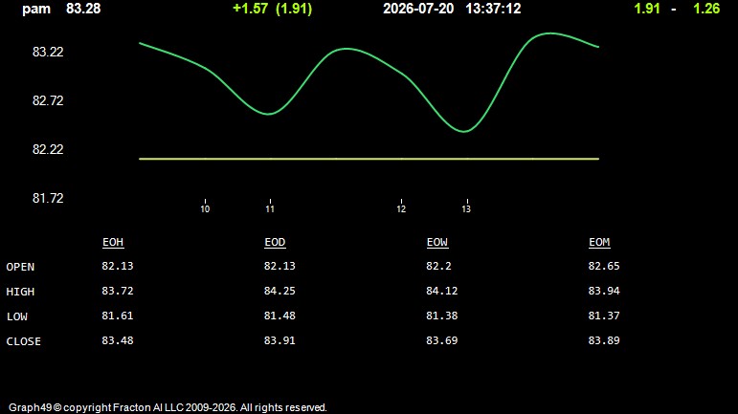Click the 81.72 y-axis label
The height and width of the screenshot is (414, 738).
click(48, 198)
